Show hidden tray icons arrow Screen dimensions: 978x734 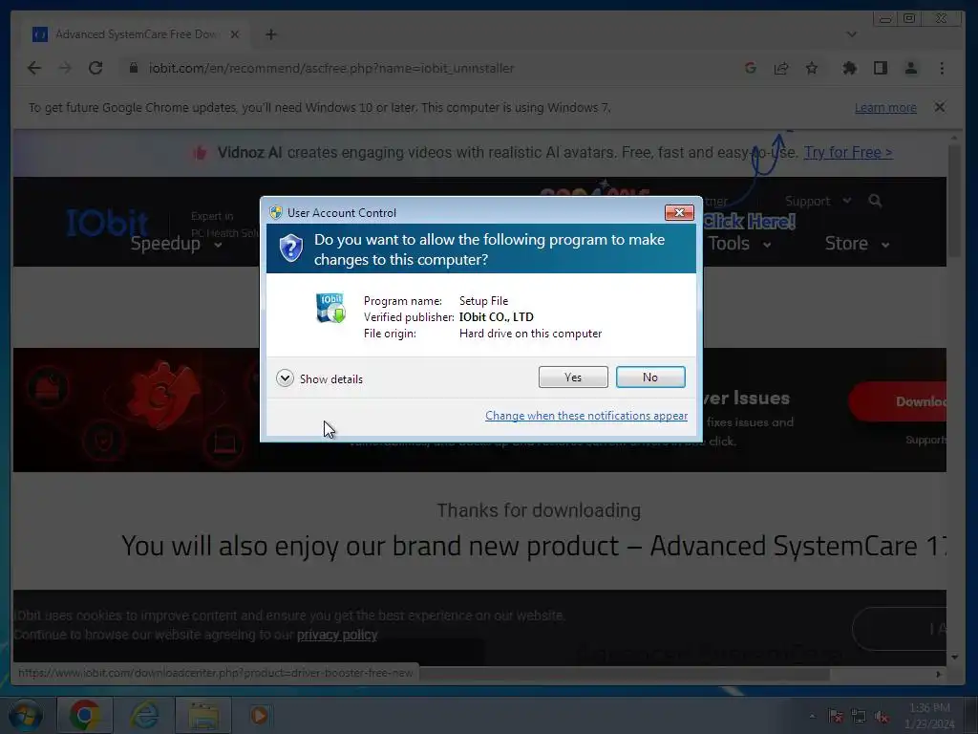[x=812, y=716]
